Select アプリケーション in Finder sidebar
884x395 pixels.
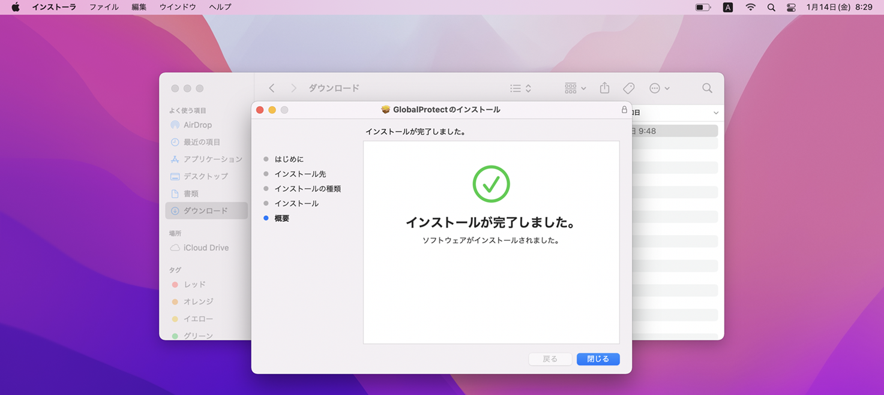click(206, 159)
